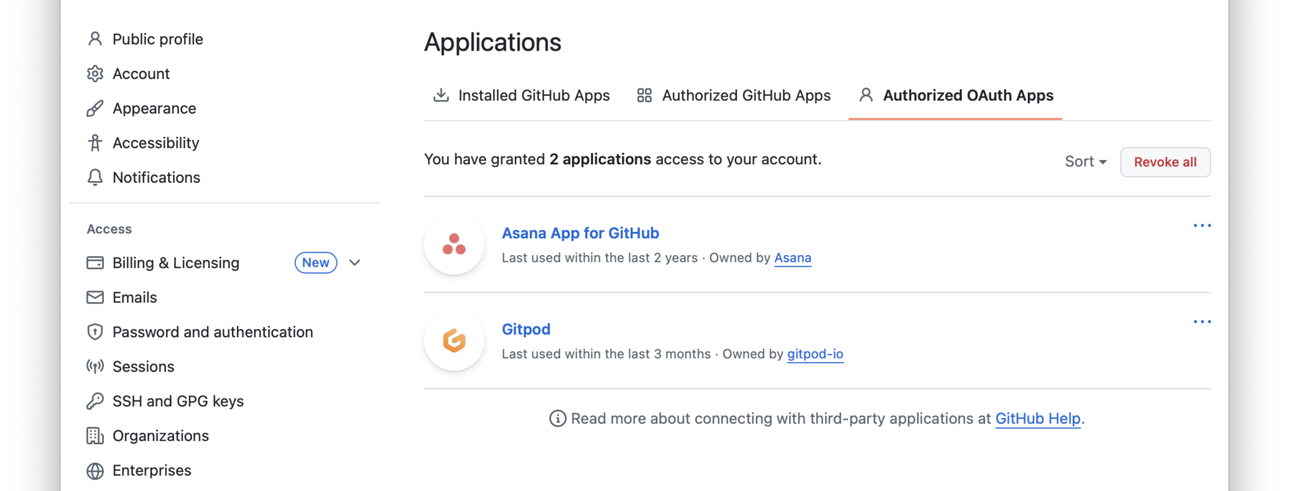Click the download icon on the Installed GitHub Apps tab
The width and height of the screenshot is (1289, 491).
click(x=441, y=95)
